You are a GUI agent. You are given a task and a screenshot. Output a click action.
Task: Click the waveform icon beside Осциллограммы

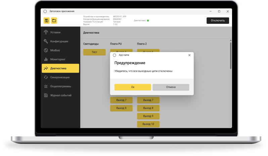tap(46, 86)
